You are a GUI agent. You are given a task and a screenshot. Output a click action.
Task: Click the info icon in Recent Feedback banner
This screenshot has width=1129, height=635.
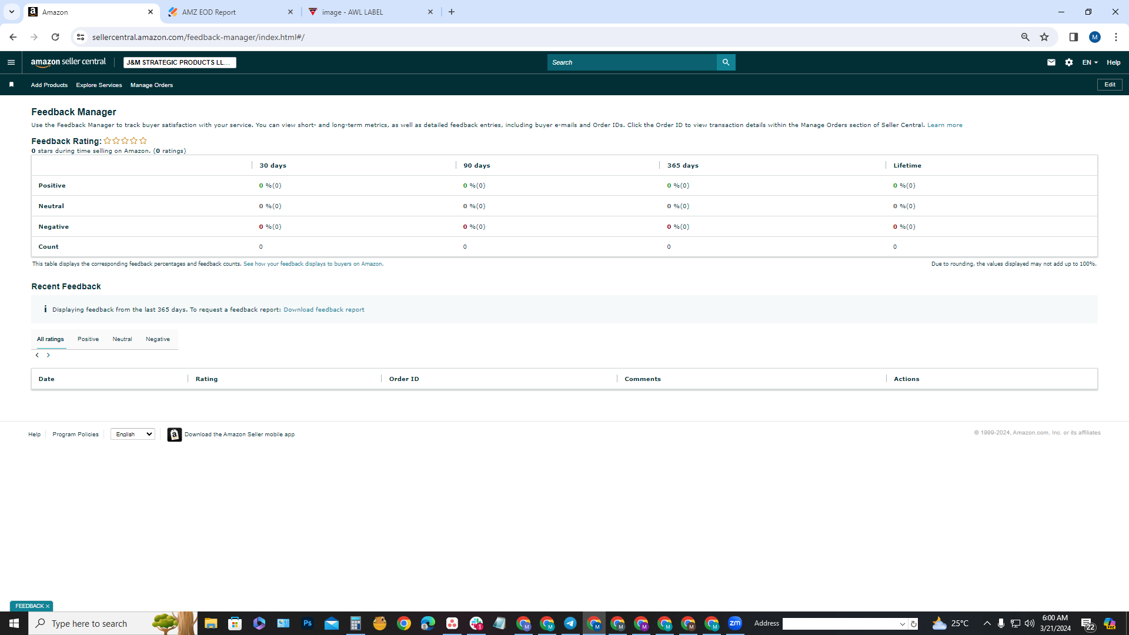(45, 309)
